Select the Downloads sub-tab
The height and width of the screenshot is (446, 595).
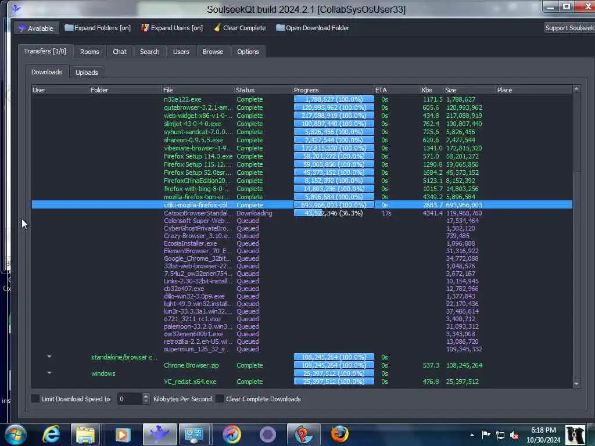click(46, 72)
